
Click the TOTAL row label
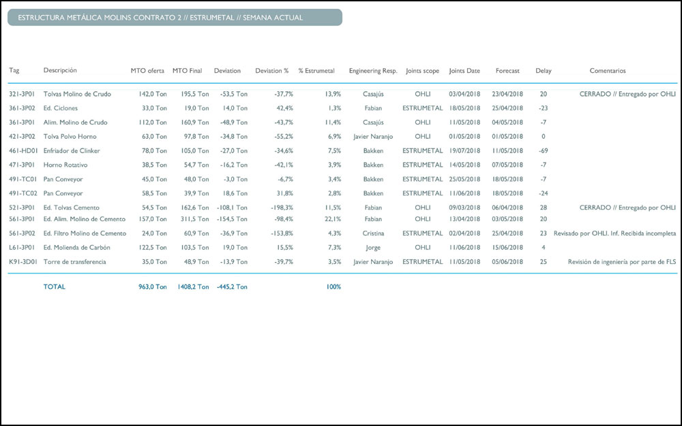point(55,287)
